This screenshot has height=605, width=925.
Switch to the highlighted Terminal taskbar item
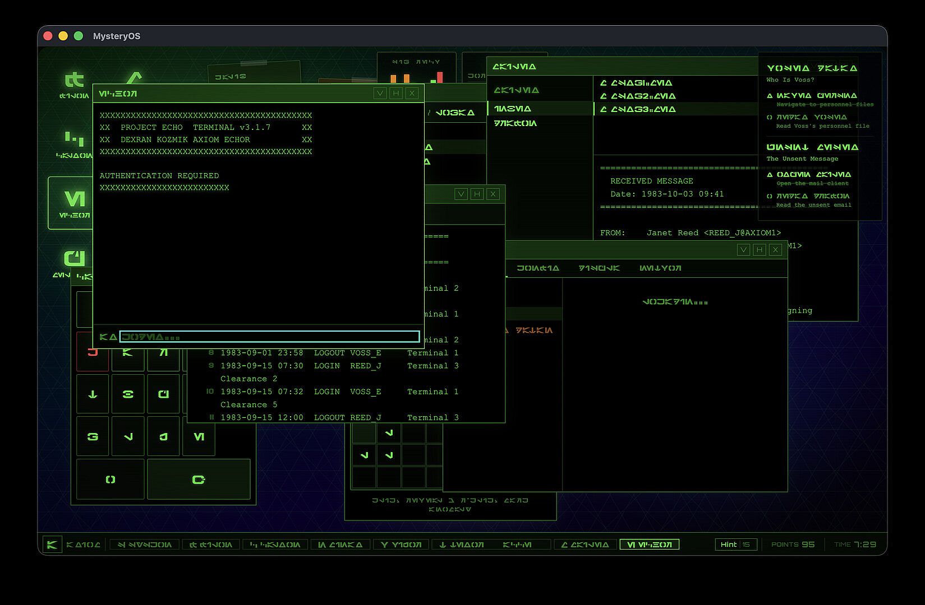(x=649, y=544)
